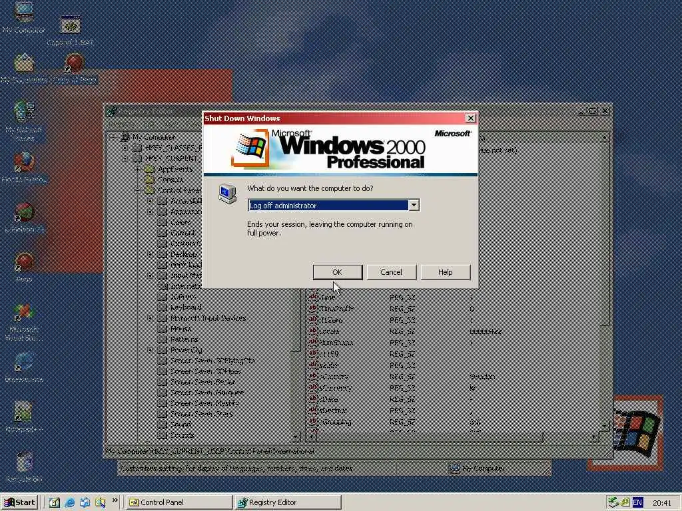Click the EN language indicator in tray
Viewport: 682px width, 511px height.
coord(637,502)
